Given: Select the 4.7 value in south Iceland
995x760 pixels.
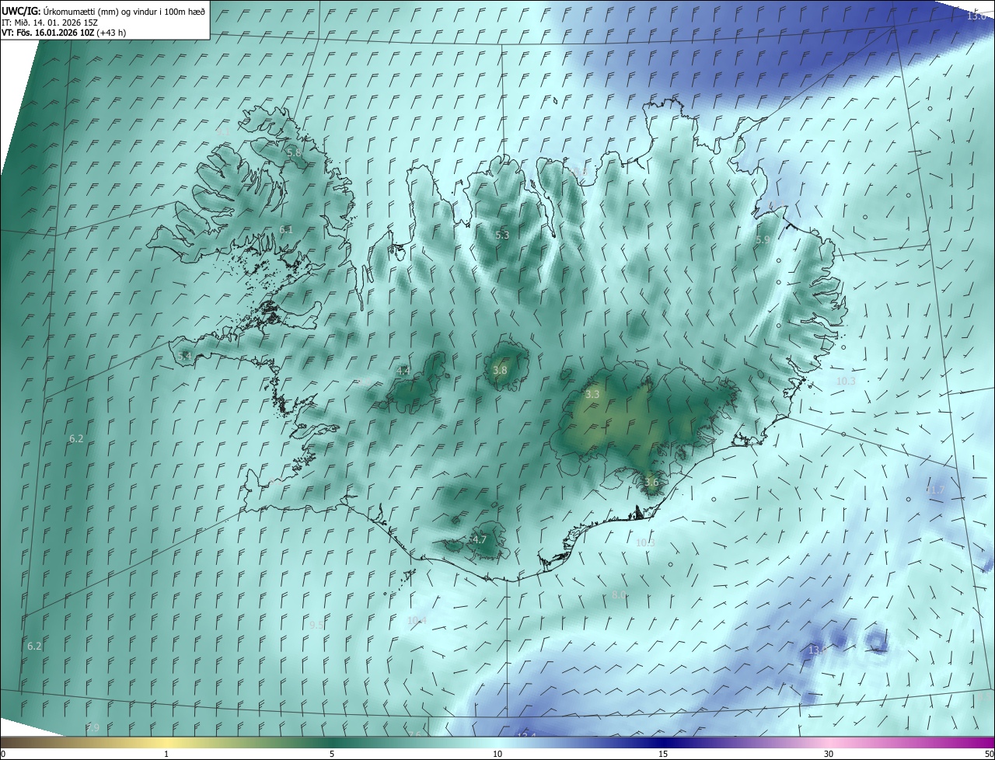Looking at the screenshot, I should 480,540.
